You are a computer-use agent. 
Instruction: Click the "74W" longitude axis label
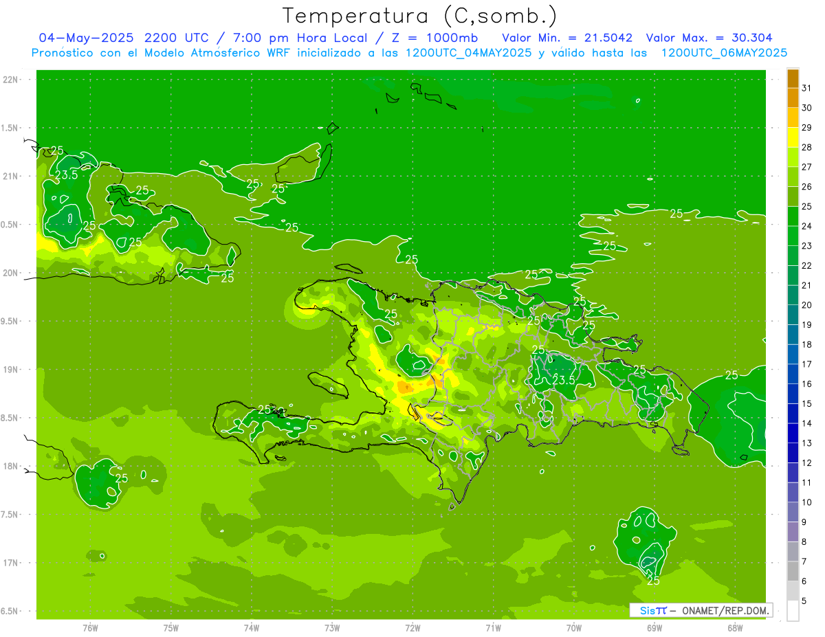pyautogui.click(x=252, y=627)
